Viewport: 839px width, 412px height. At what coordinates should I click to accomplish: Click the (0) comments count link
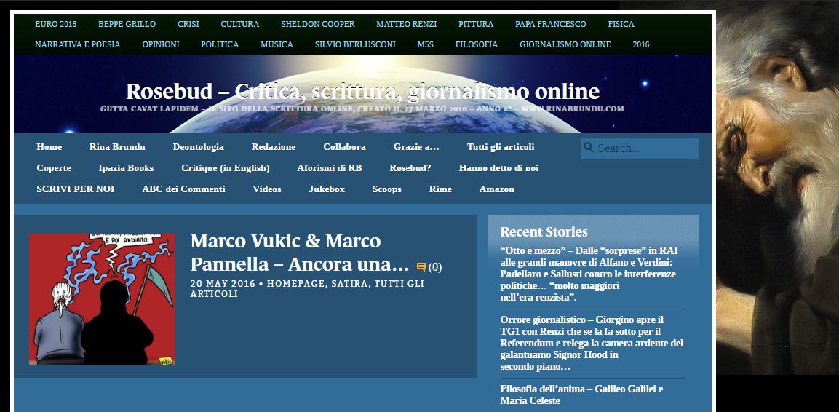click(435, 267)
